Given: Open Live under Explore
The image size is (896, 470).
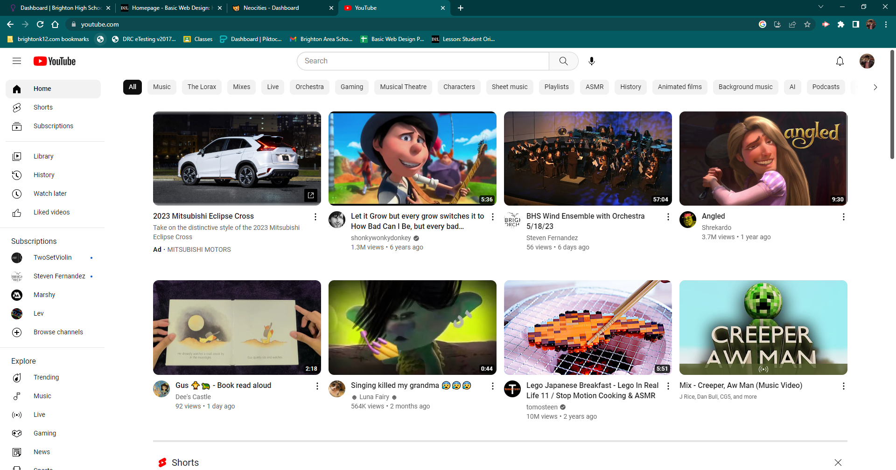Looking at the screenshot, I should click(x=53, y=415).
